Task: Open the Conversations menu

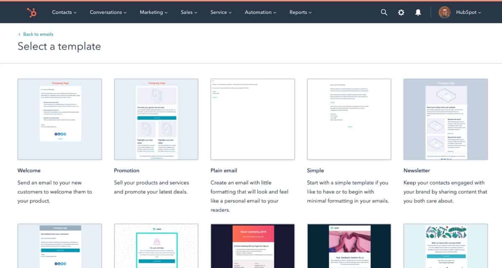Action: [x=108, y=13]
